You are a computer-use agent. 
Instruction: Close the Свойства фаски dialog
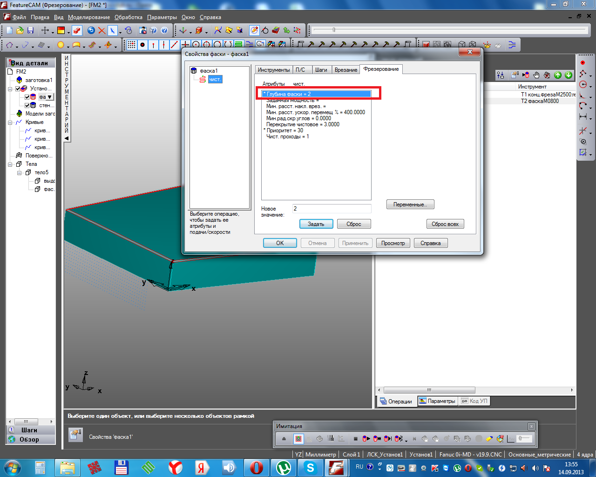click(470, 52)
